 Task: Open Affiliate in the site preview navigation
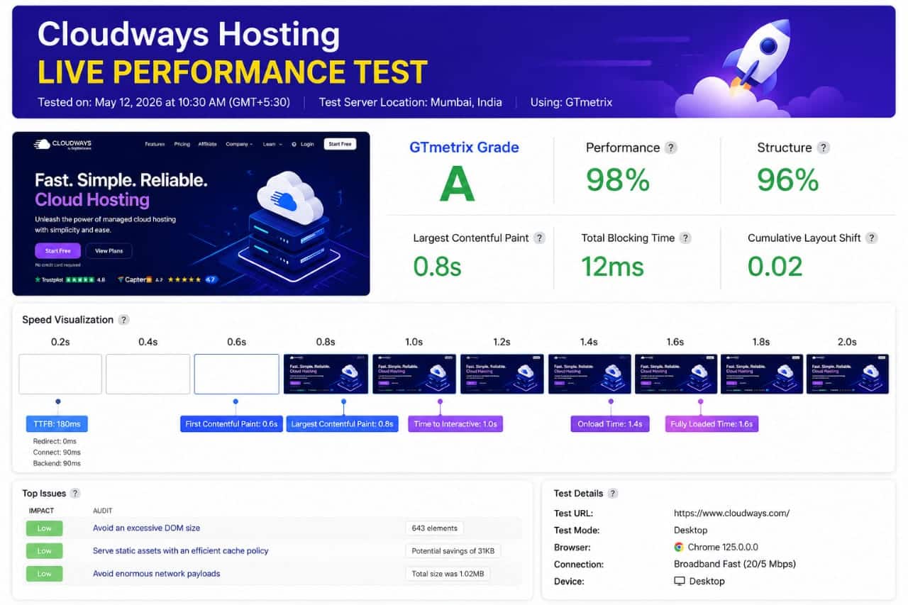pos(208,144)
